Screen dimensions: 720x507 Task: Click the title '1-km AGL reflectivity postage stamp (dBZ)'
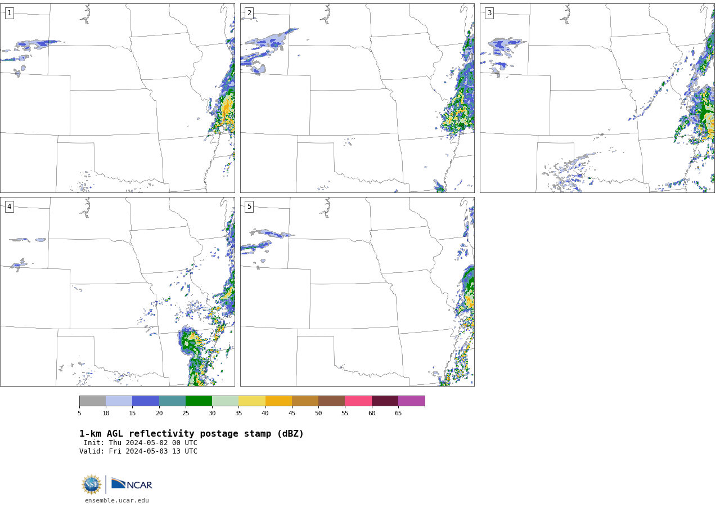191,434
